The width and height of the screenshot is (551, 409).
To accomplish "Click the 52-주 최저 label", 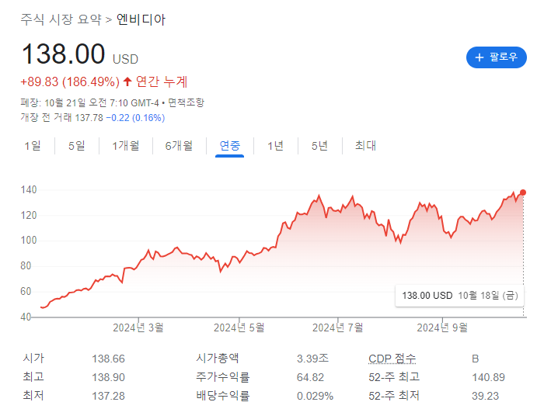I will (394, 396).
